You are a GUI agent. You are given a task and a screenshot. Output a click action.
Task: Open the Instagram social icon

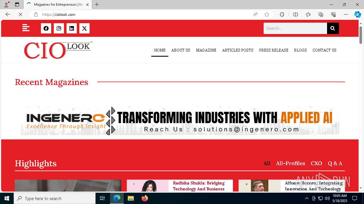[59, 28]
